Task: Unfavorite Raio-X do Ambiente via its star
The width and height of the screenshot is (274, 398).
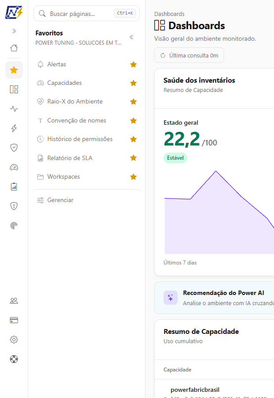Action: (x=133, y=102)
